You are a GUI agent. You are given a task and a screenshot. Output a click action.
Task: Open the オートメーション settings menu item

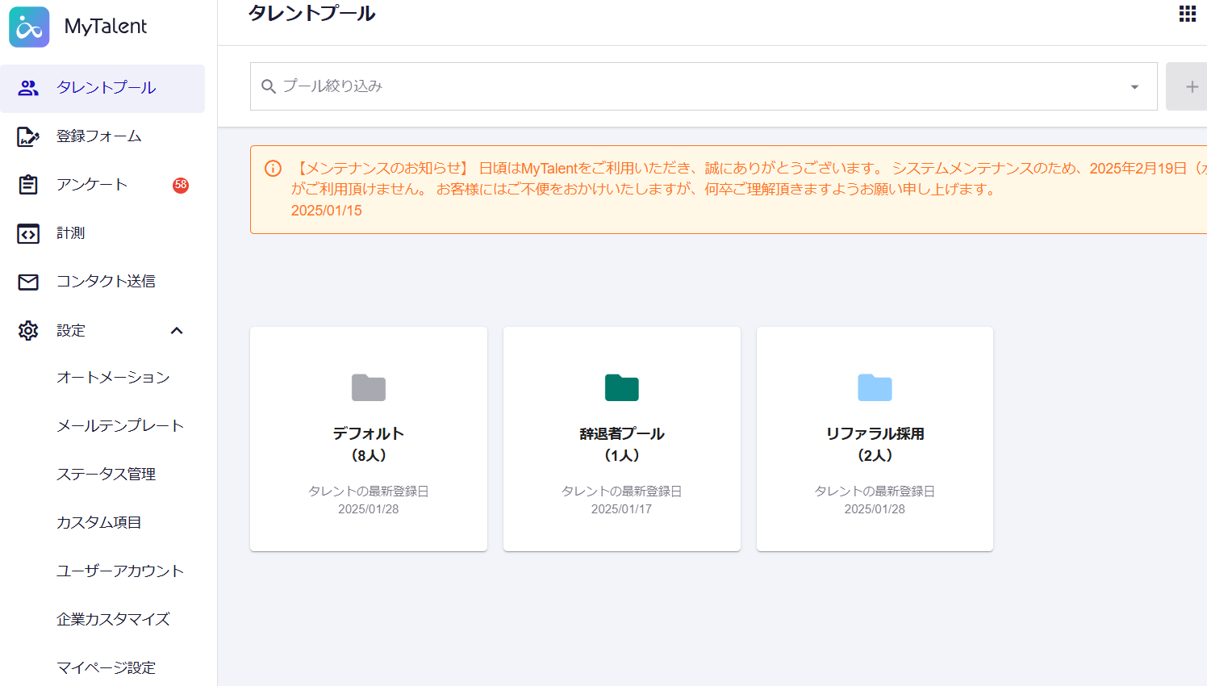coord(113,378)
